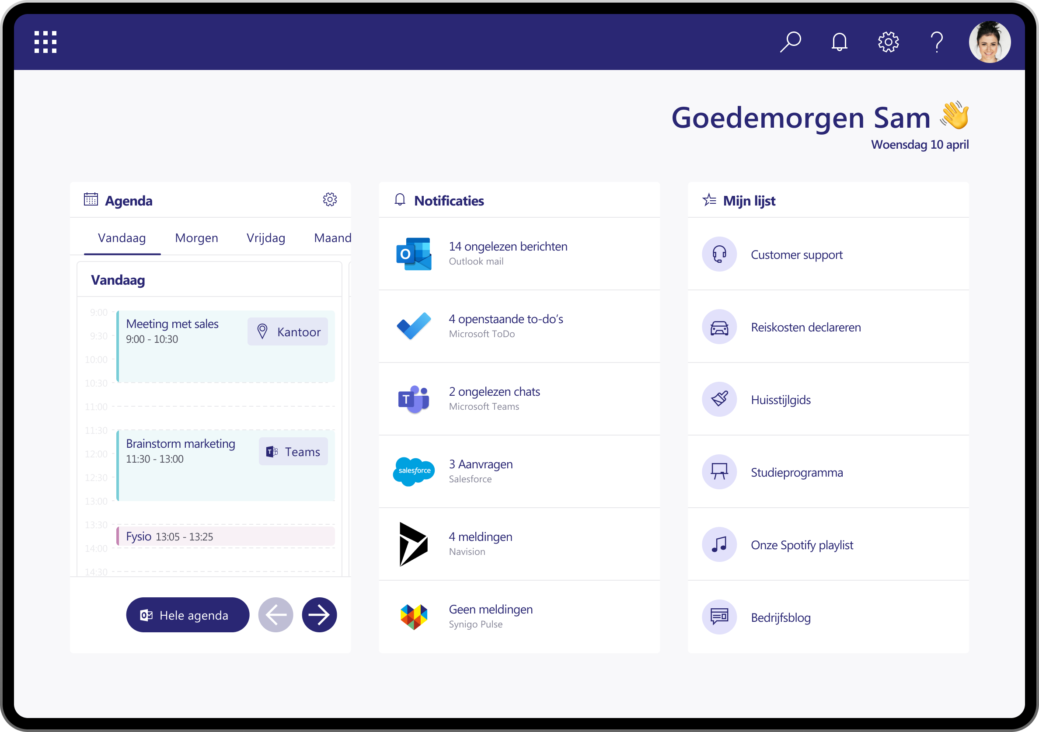Open 14 ongelezen berichten notification
This screenshot has width=1039, height=732.
[x=519, y=254]
